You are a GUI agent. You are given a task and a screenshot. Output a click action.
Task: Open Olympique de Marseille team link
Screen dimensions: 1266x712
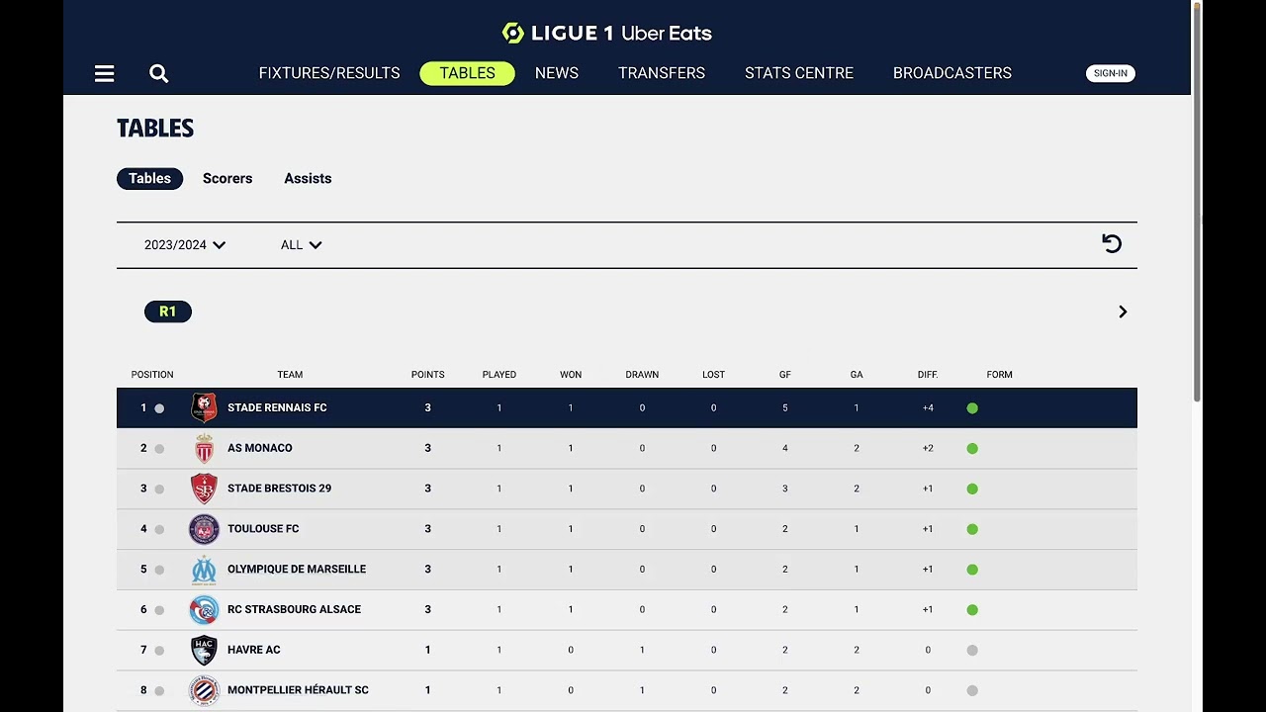[297, 570]
